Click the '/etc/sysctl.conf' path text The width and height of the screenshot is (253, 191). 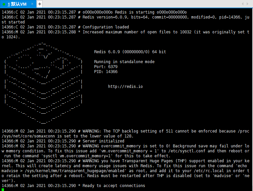[187, 151]
